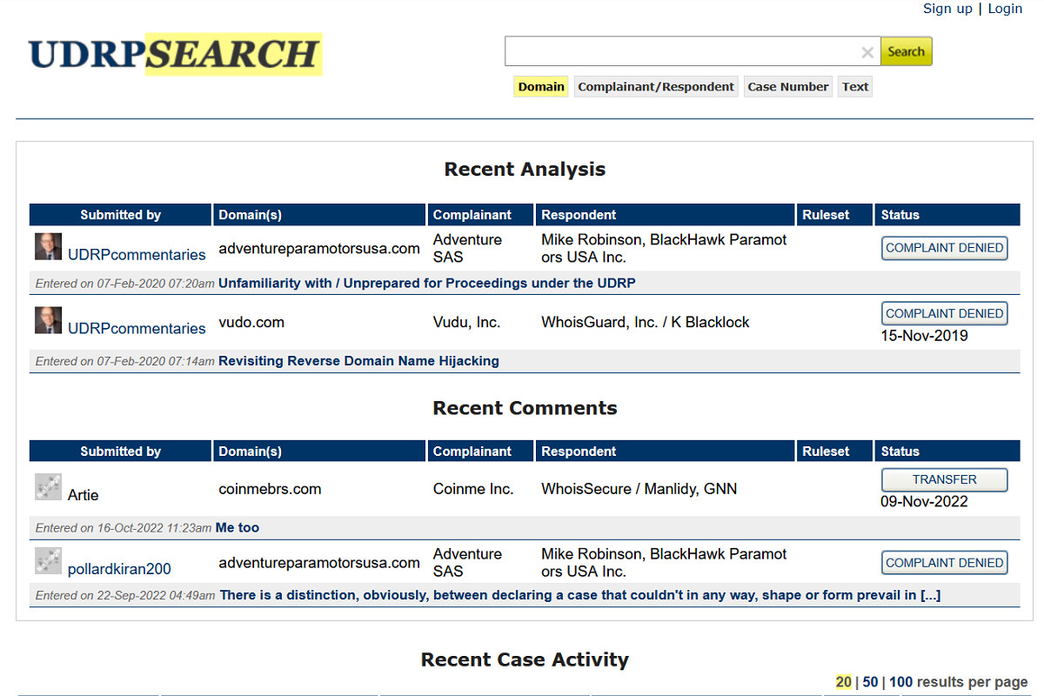
Task: Open pollardkiran200 user profile
Action: [x=119, y=569]
